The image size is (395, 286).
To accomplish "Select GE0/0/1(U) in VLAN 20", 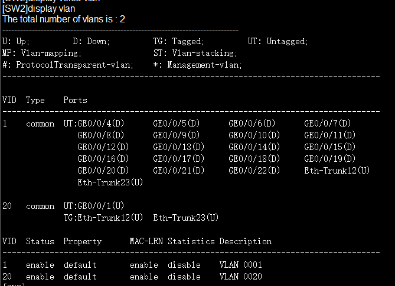I will click(101, 206).
